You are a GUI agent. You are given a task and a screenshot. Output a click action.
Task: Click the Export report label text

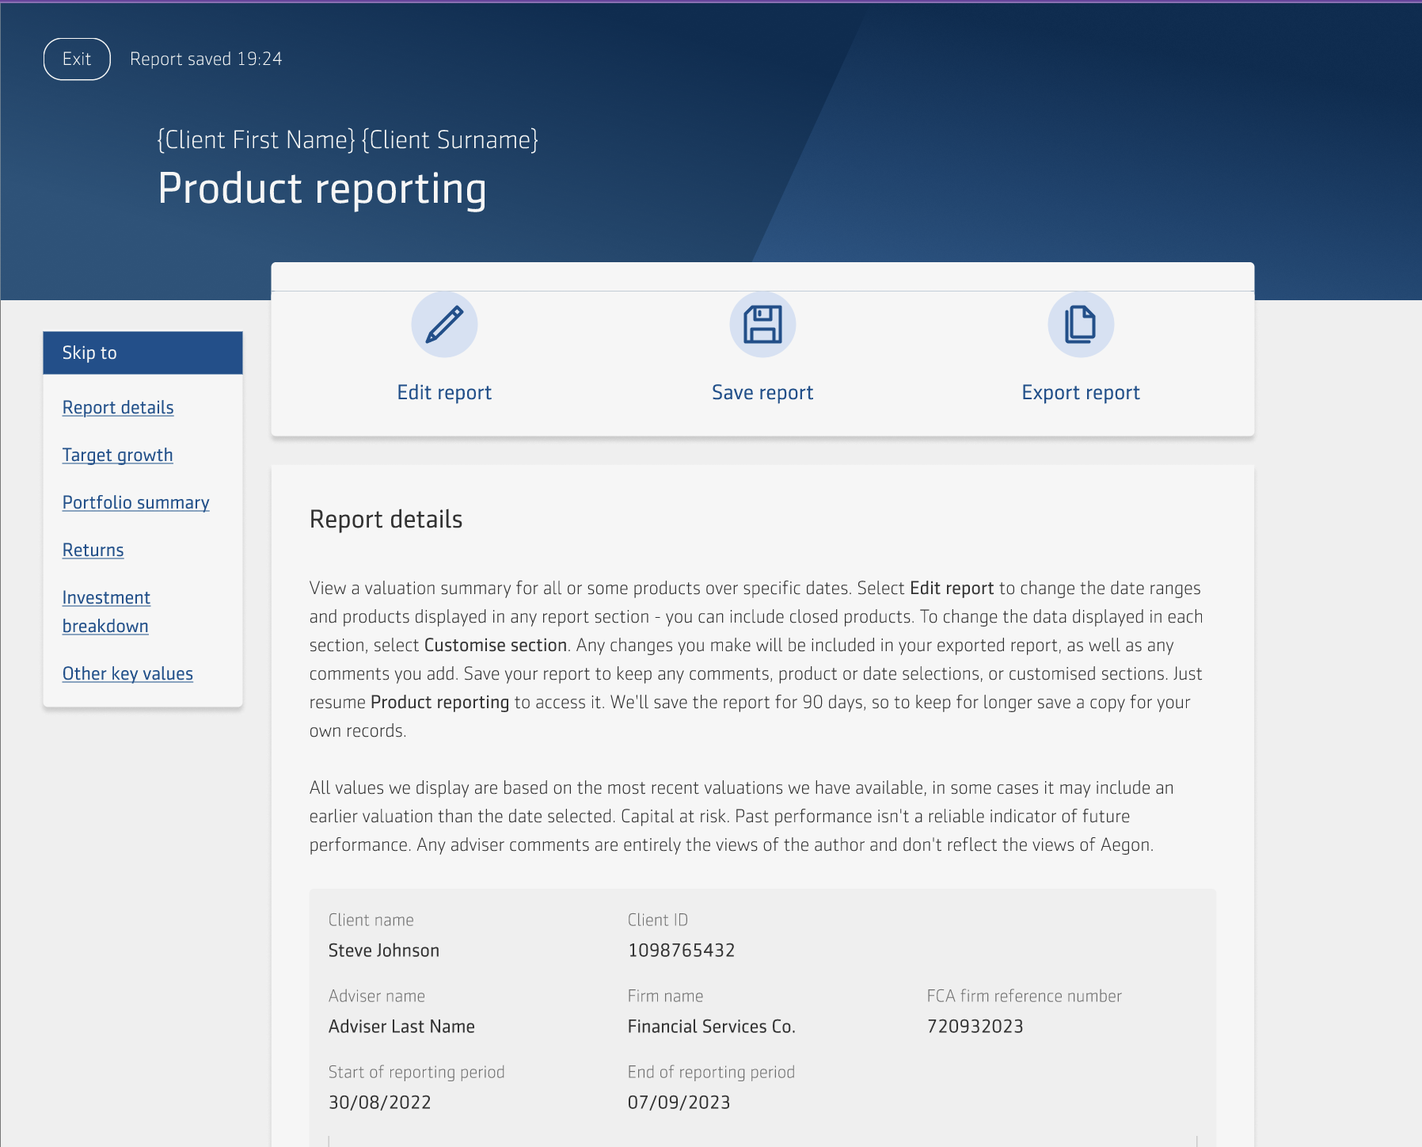[1080, 391]
